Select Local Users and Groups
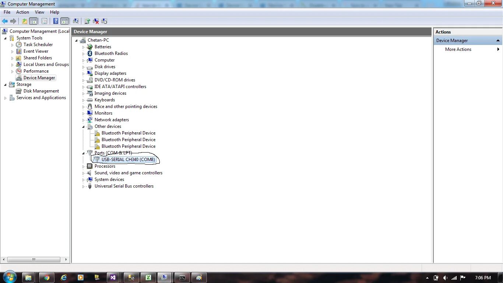Viewport: 503px width, 283px height. (46, 64)
